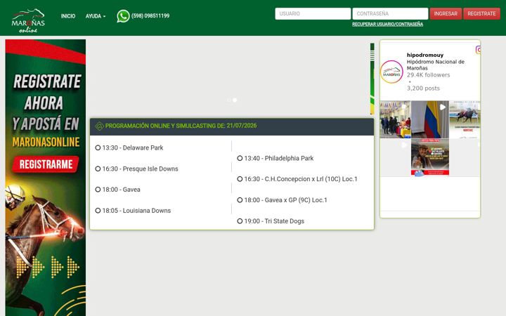
Task: Click the REGISTRATE button in header
Action: (481, 13)
